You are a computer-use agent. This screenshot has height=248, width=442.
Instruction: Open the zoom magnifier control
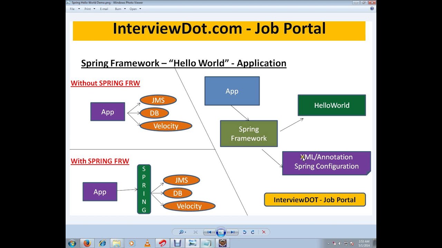coord(182,232)
